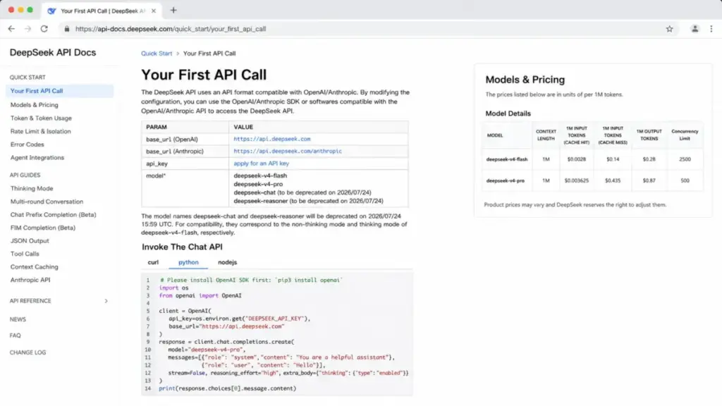
Task: Open Context Caching guide
Action: tap(34, 267)
